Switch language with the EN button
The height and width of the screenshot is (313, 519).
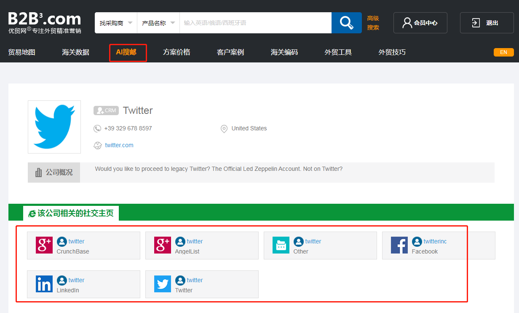coord(504,52)
